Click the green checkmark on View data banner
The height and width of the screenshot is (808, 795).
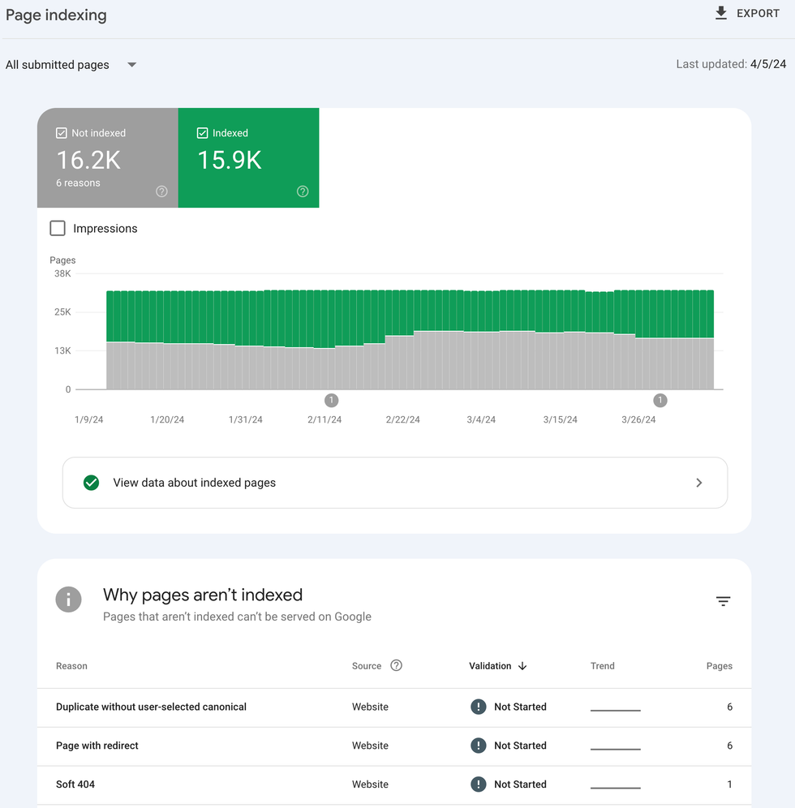(x=91, y=482)
